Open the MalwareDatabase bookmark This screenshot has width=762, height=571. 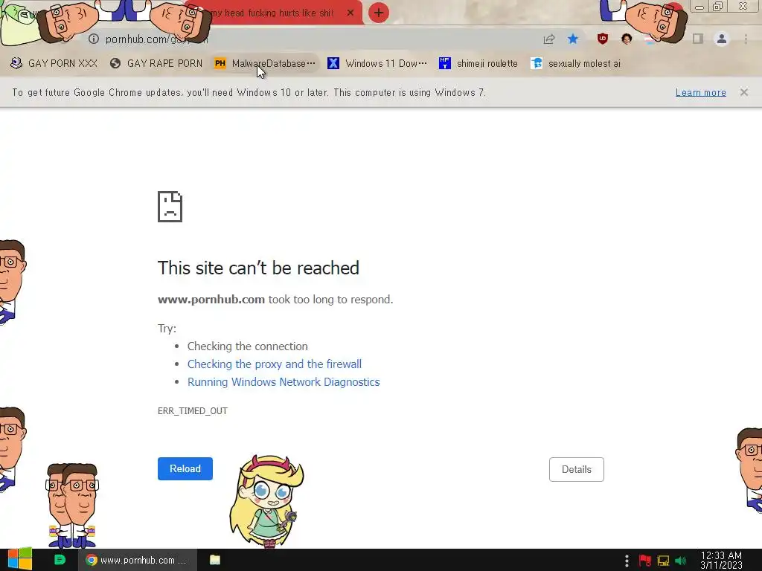click(265, 64)
